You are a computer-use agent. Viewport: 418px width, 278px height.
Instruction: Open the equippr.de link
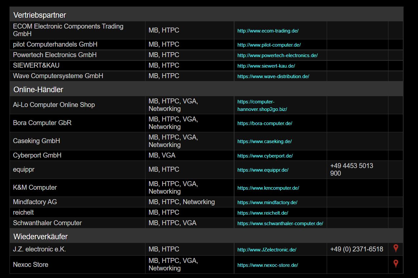(x=263, y=170)
